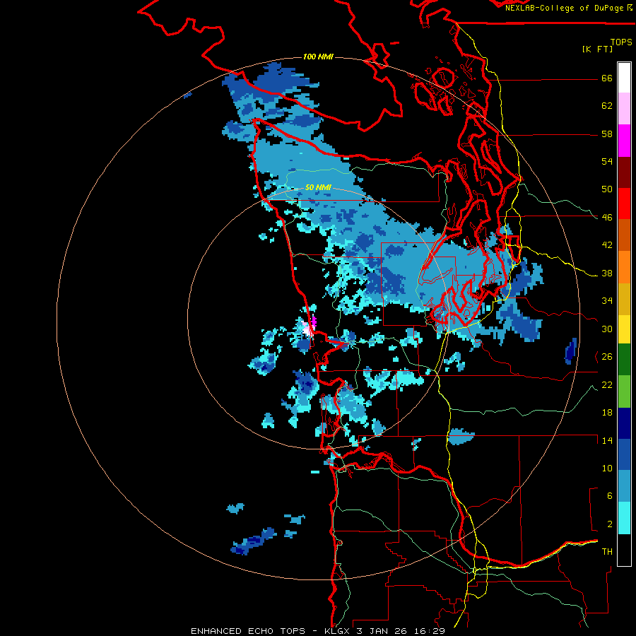Click the dark green legend swatch

[x=624, y=360]
